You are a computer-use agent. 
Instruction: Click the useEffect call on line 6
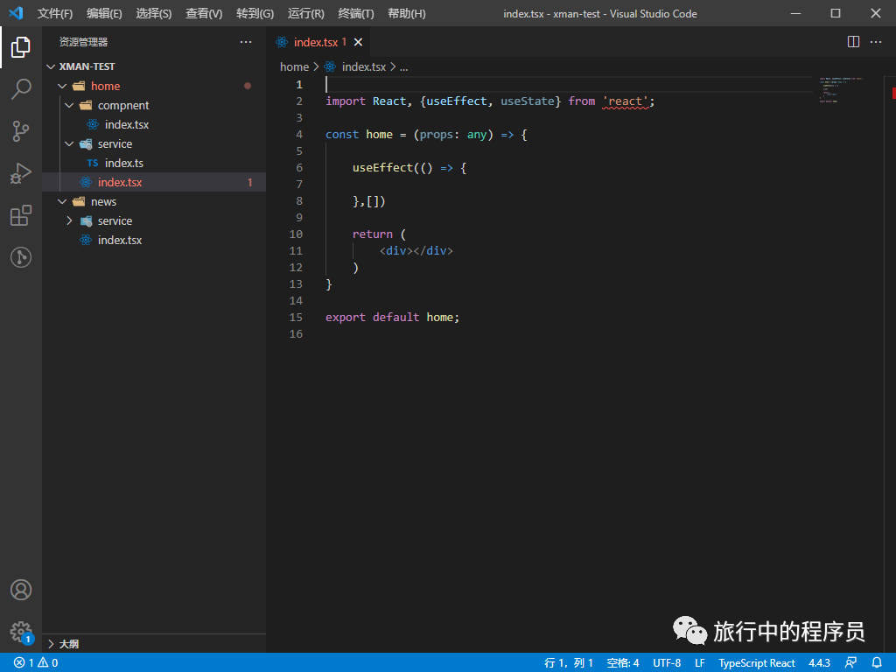(382, 168)
